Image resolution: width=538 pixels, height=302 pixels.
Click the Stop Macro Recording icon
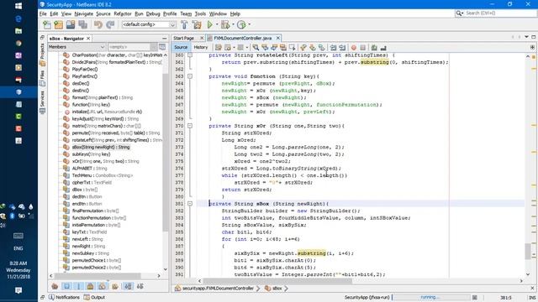[x=363, y=48]
